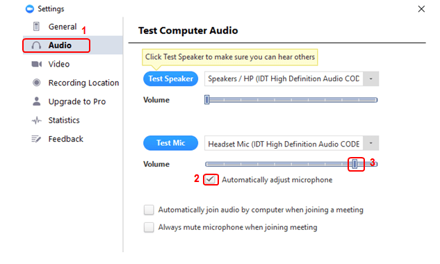Check Always mute microphone when joining meeting
This screenshot has height=264, width=440.
pyautogui.click(x=149, y=227)
